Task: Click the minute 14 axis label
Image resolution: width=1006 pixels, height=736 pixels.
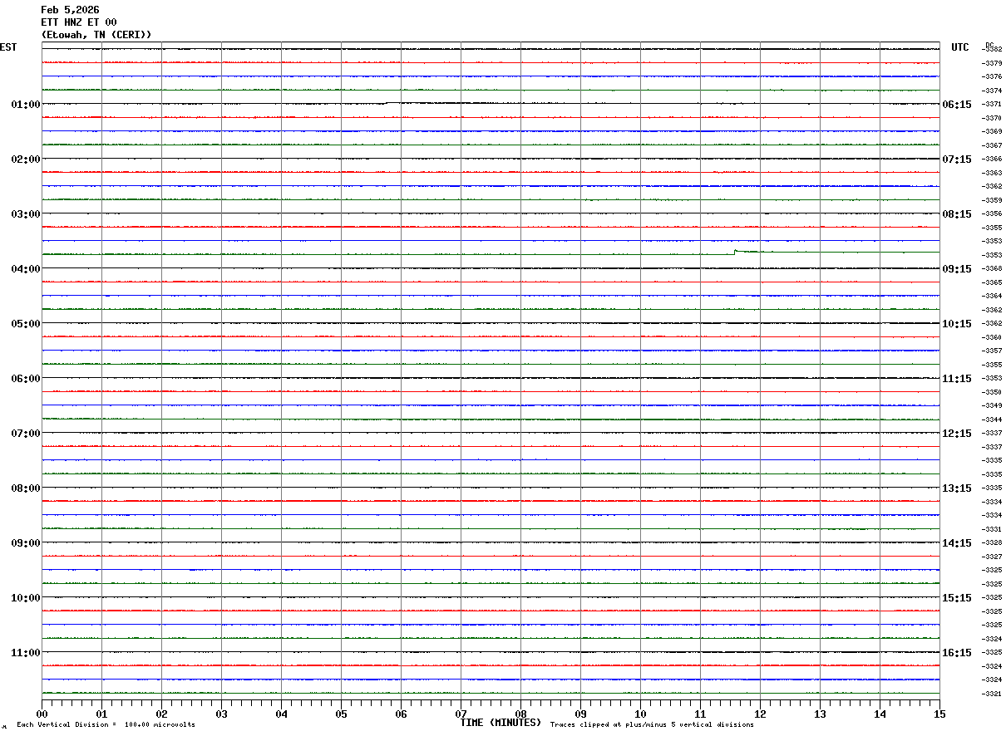Action: click(880, 714)
